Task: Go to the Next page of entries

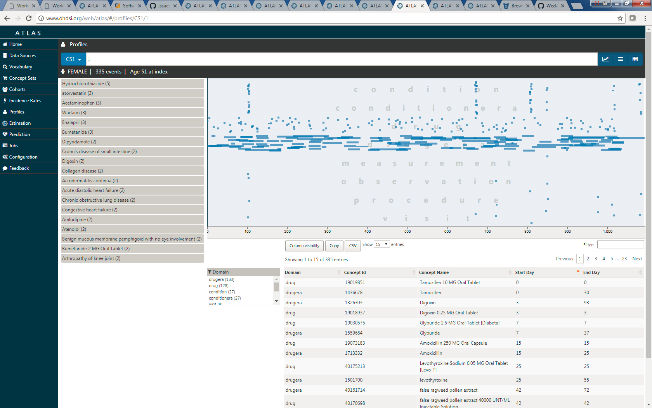Action: pyautogui.click(x=637, y=259)
